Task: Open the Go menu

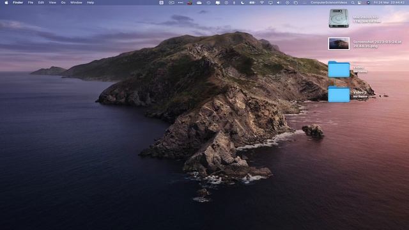Action: (x=63, y=3)
